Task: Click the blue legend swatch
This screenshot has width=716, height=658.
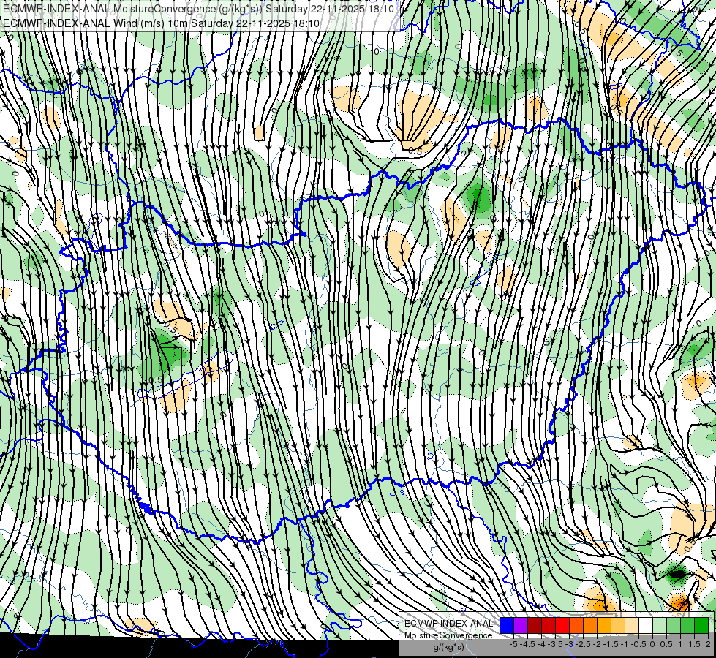Action: (x=507, y=625)
